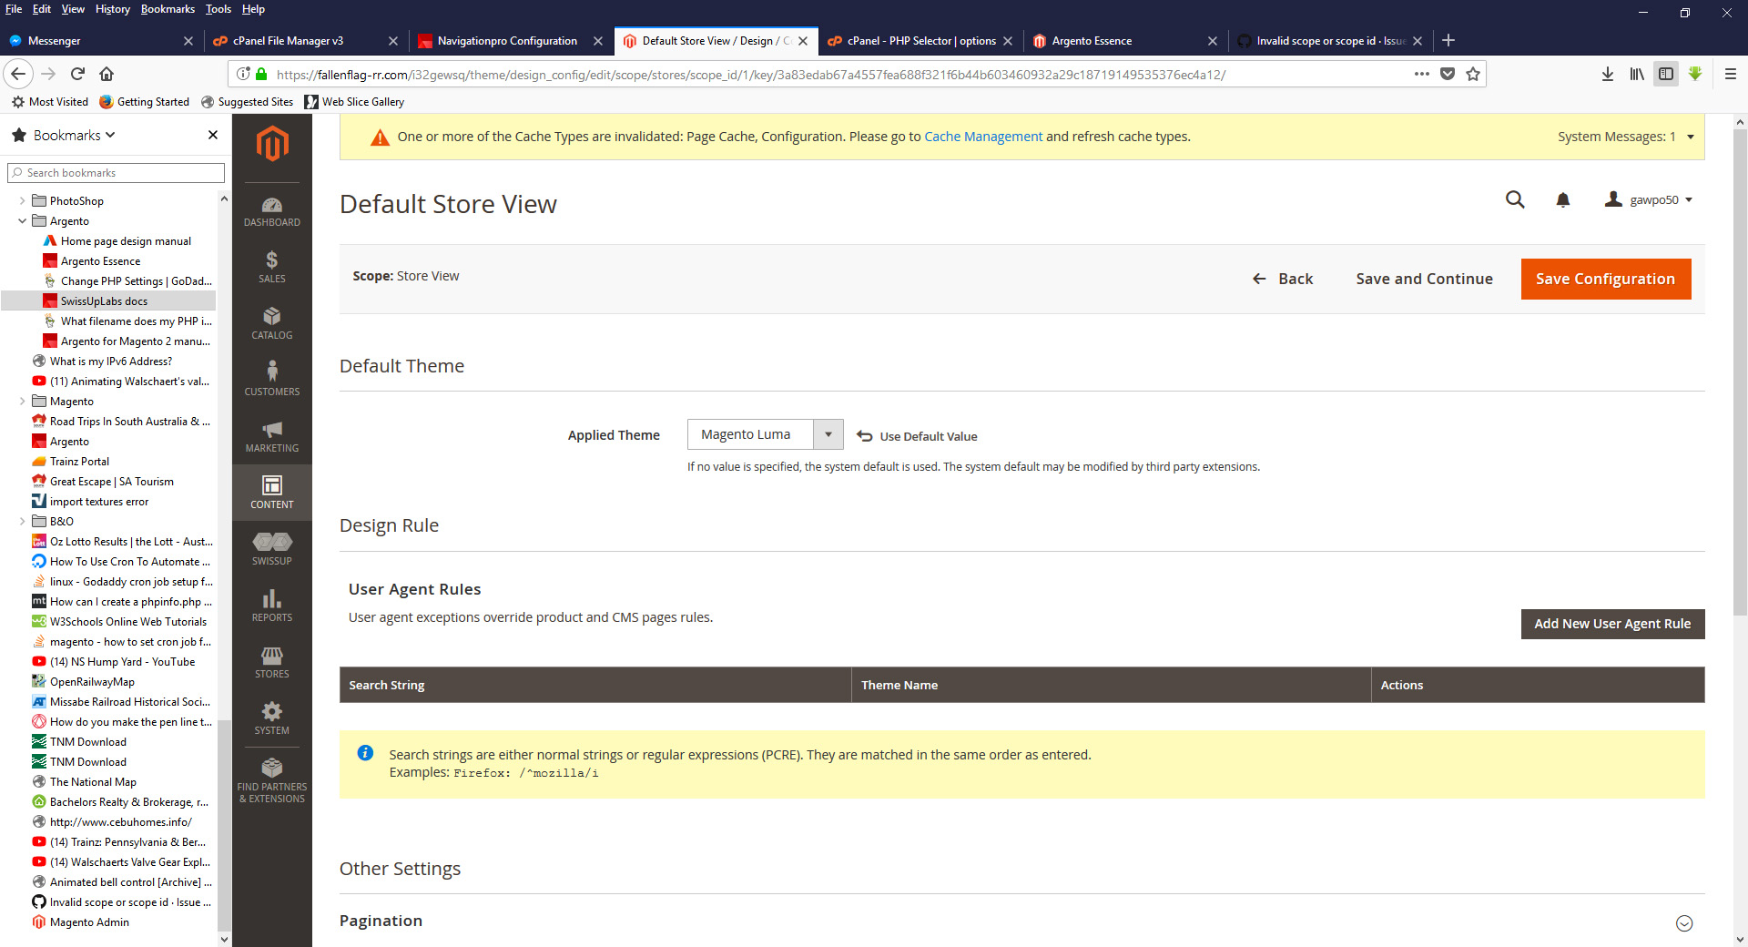Open the Marketing menu

point(271,435)
